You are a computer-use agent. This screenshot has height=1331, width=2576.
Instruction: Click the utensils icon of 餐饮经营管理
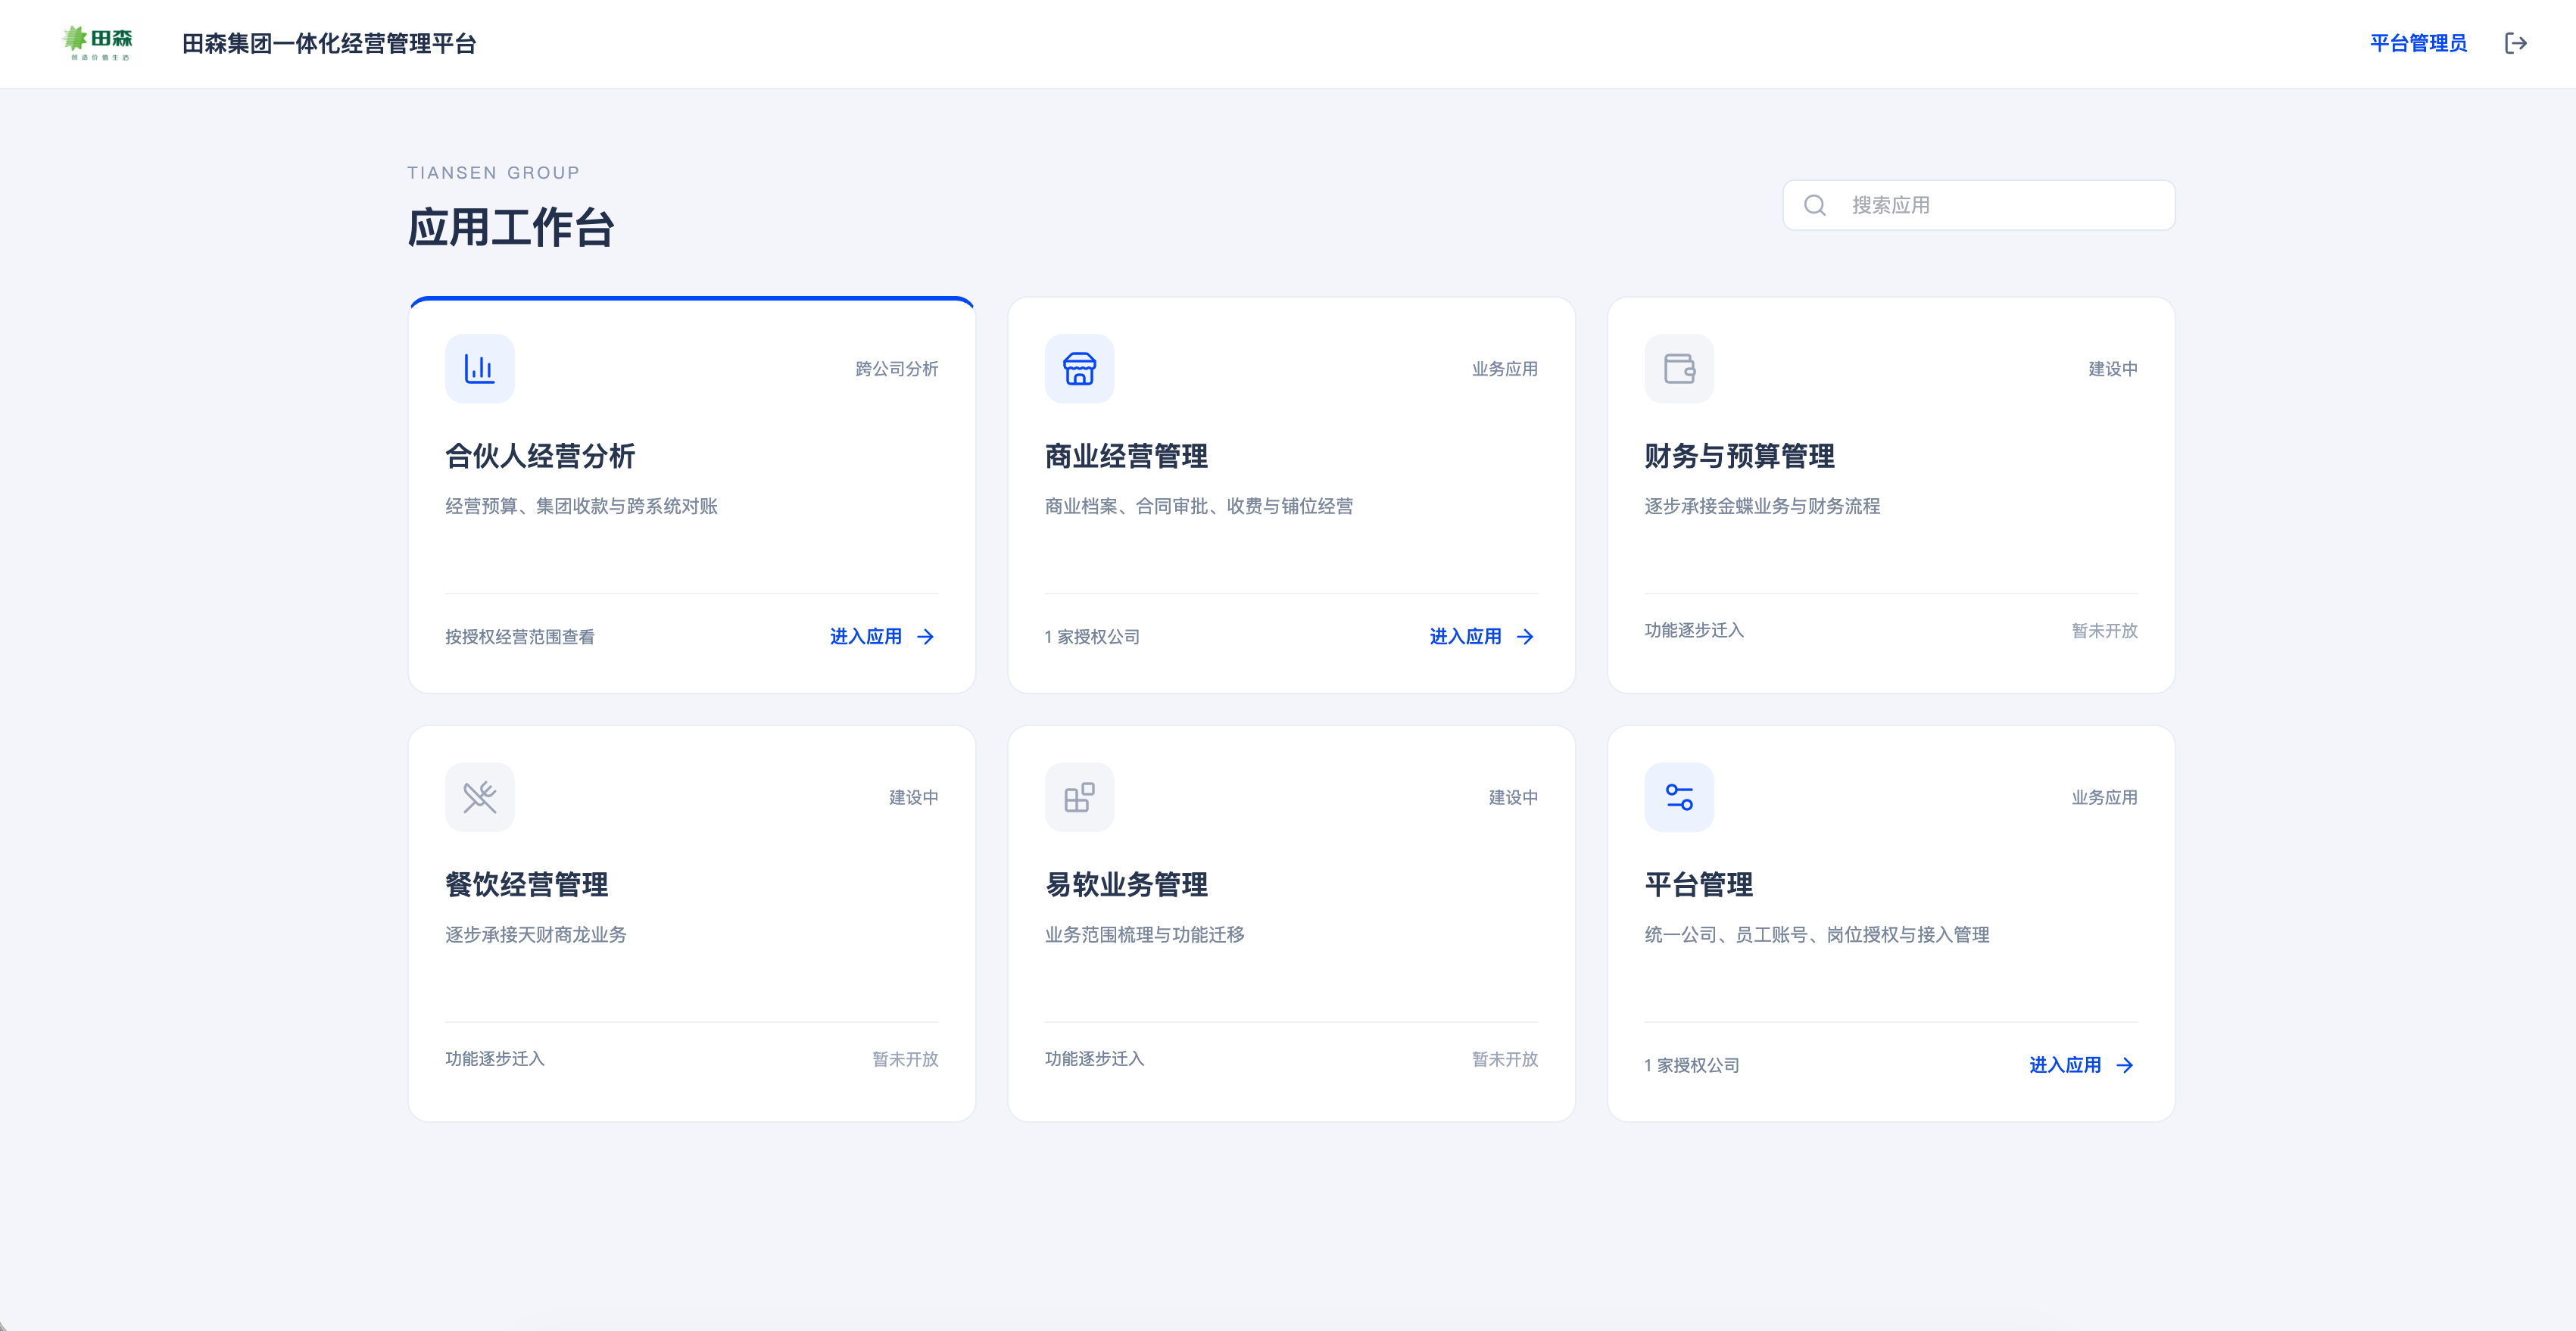[x=480, y=797]
